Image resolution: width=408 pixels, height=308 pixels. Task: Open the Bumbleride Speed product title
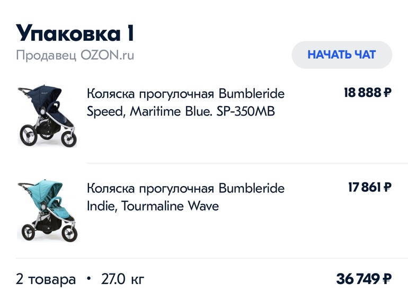[185, 103]
